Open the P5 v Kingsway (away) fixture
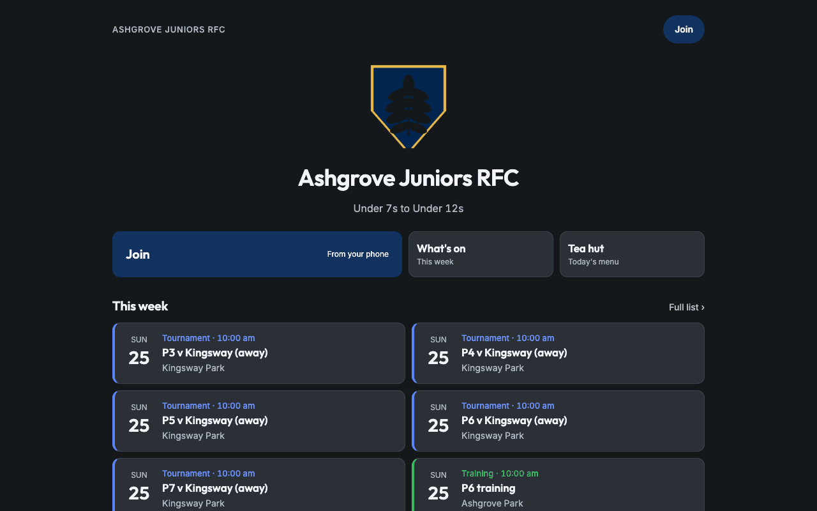The width and height of the screenshot is (817, 511). click(x=259, y=421)
